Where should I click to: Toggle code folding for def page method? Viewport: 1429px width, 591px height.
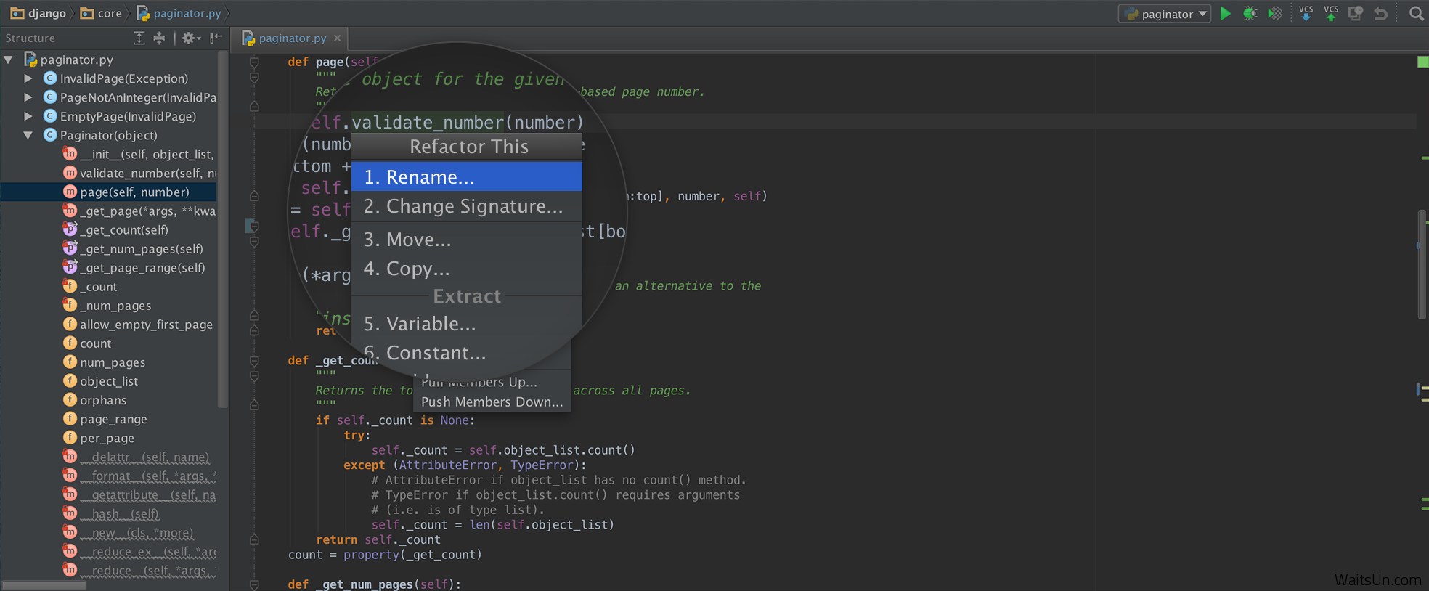(x=254, y=62)
